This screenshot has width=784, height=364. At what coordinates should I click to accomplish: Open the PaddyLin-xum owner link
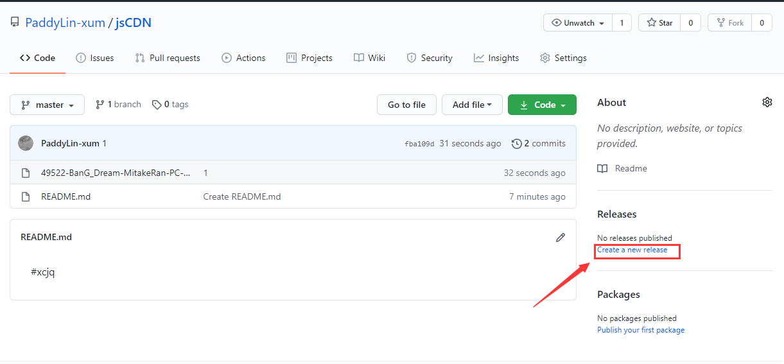coord(65,22)
